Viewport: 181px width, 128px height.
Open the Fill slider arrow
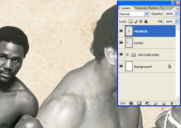click(x=176, y=22)
